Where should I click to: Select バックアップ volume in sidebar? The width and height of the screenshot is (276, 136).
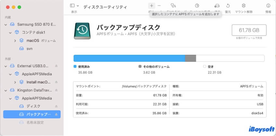pos(32,114)
